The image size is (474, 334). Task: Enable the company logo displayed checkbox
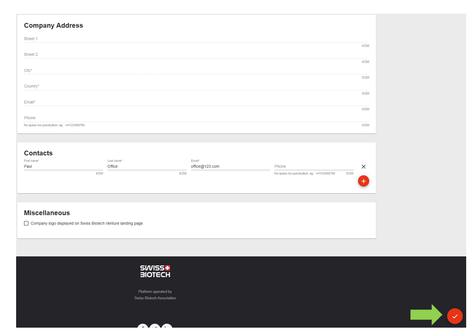pos(26,223)
